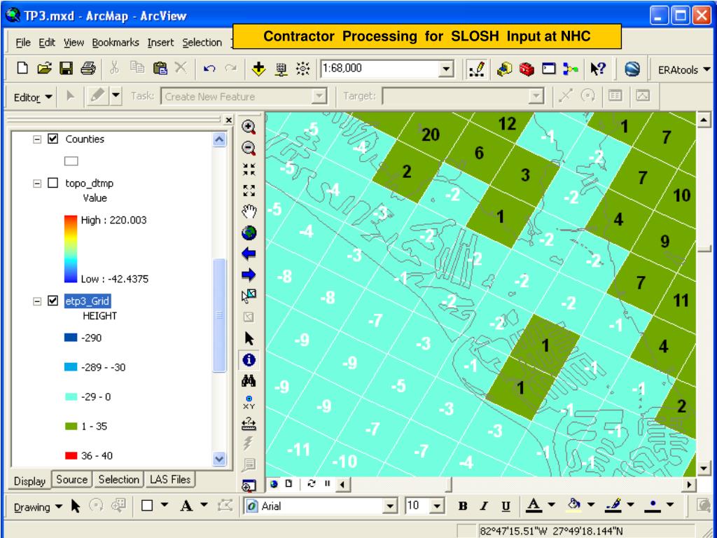This screenshot has width=717, height=538.
Task: Go to next extent blue arrow
Action: 249,275
